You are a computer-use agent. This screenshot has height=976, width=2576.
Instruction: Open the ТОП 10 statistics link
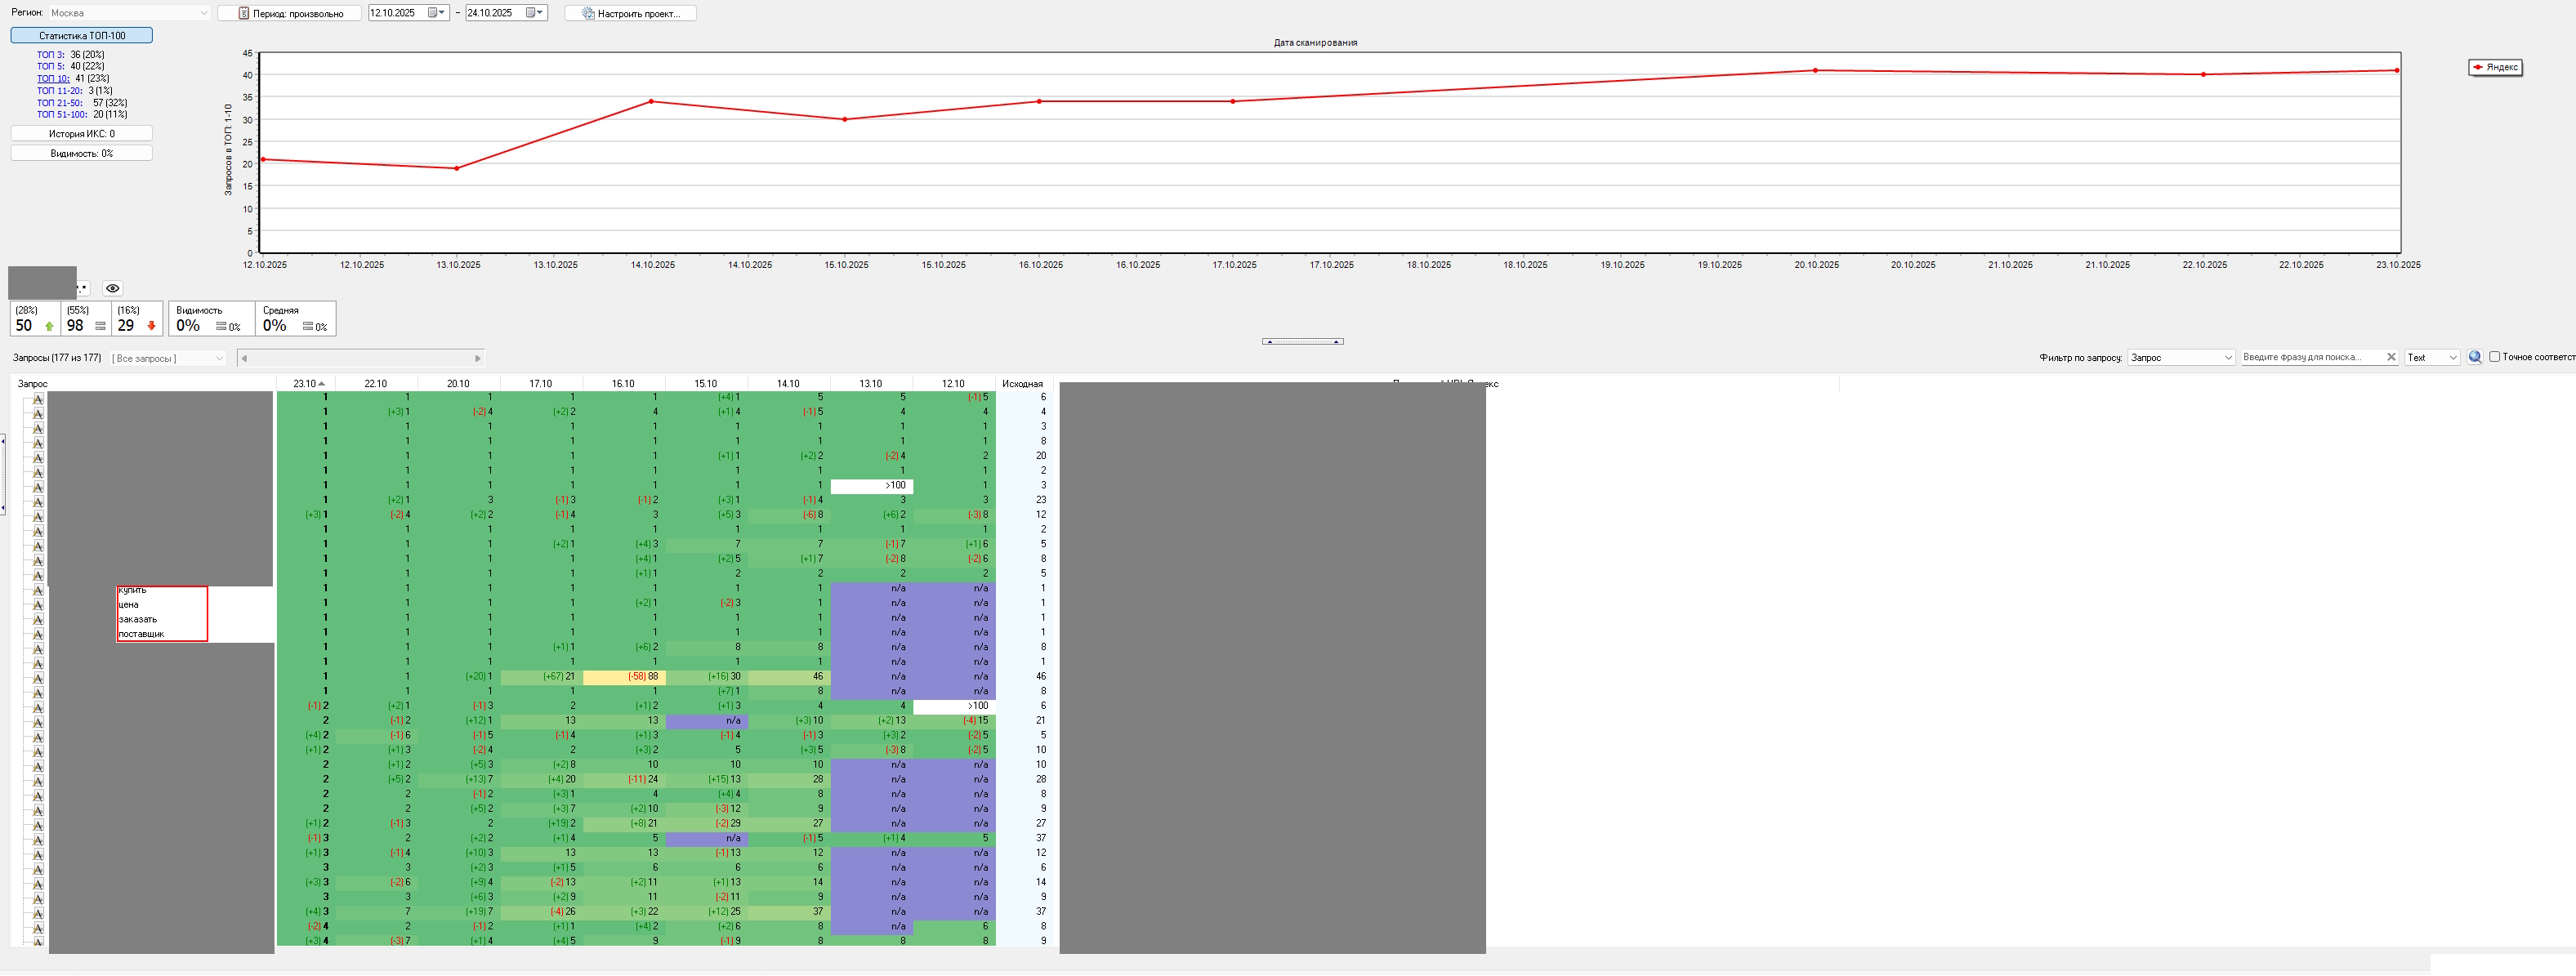(53, 78)
